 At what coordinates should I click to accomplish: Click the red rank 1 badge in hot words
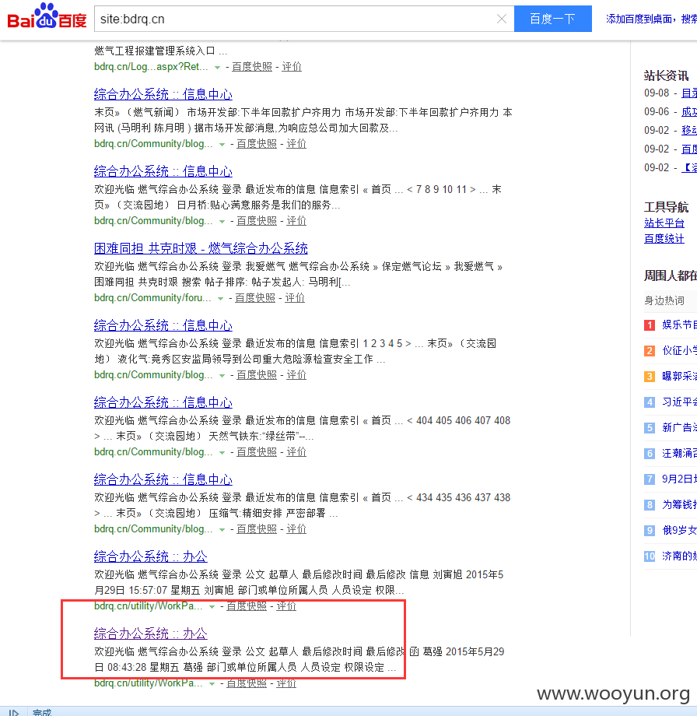pyautogui.click(x=650, y=325)
